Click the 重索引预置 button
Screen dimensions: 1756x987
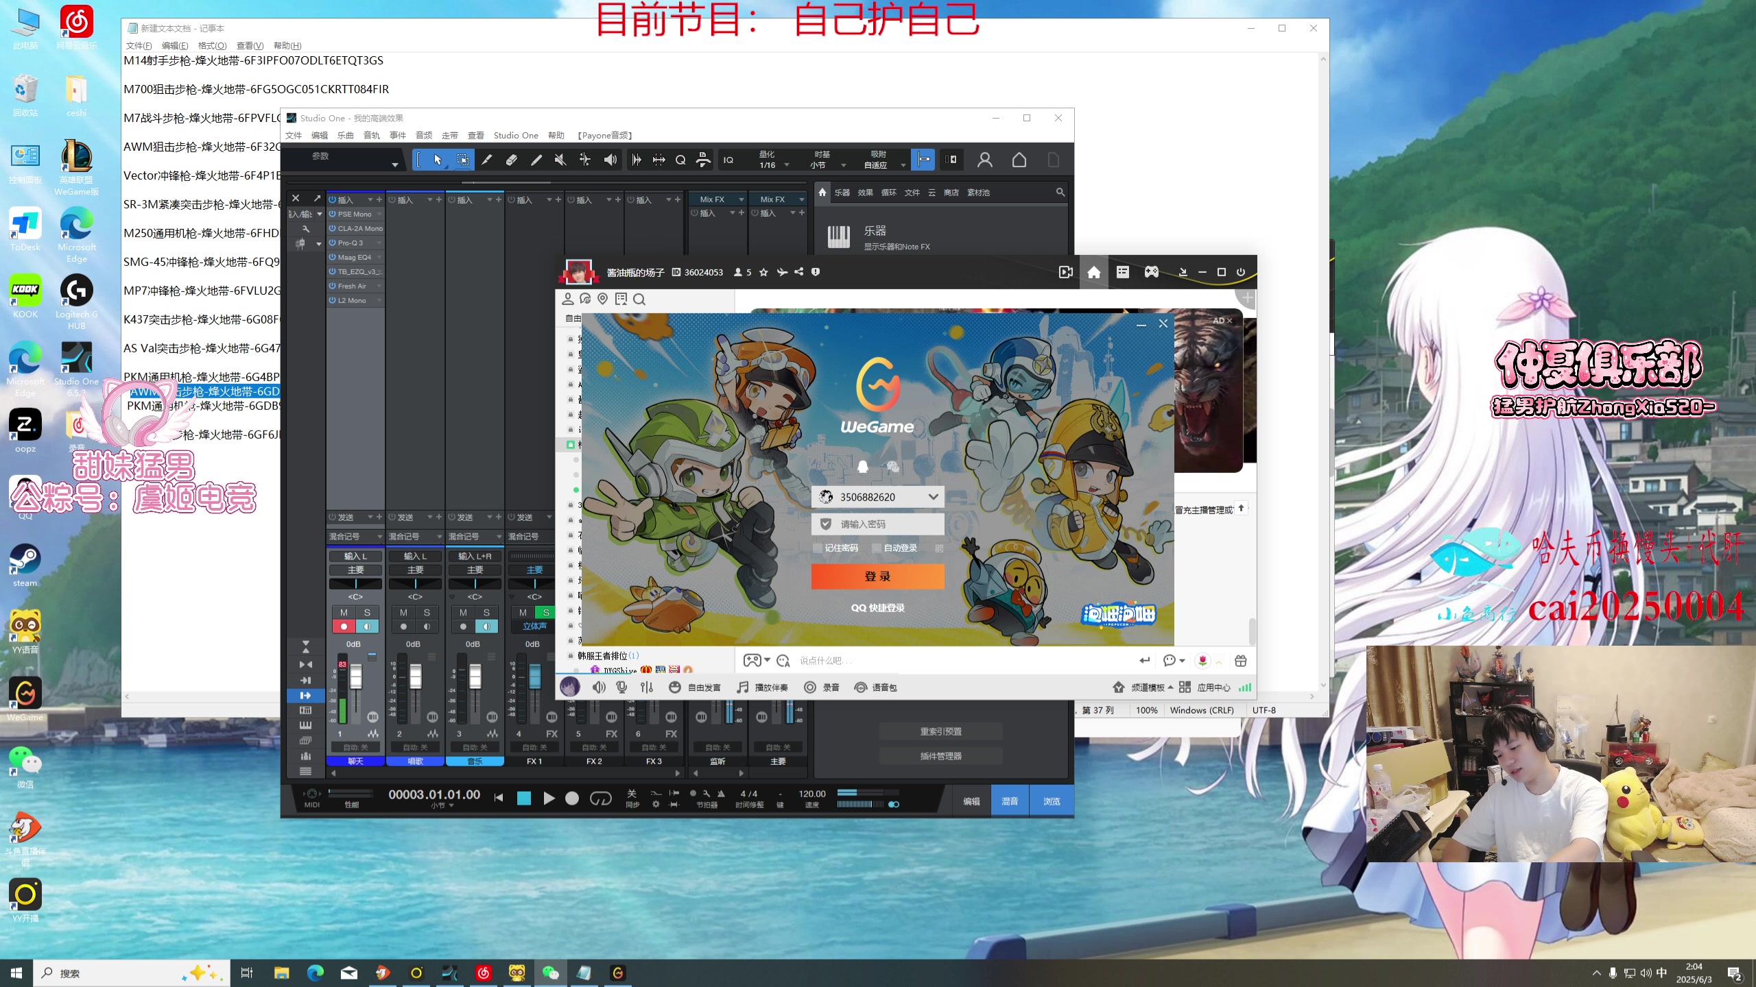(940, 731)
